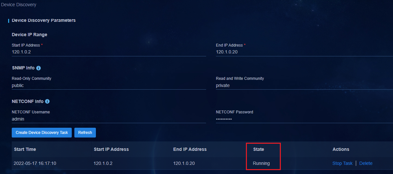Click the SNMP Info help icon
393x174 pixels.
[x=38, y=68]
